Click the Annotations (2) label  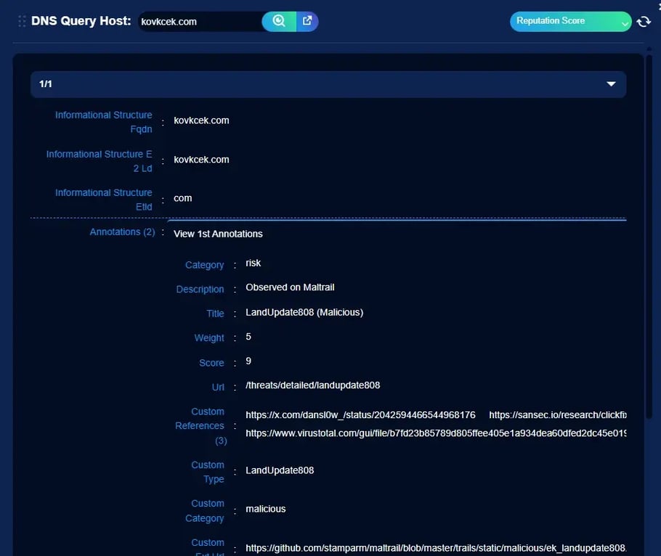122,232
